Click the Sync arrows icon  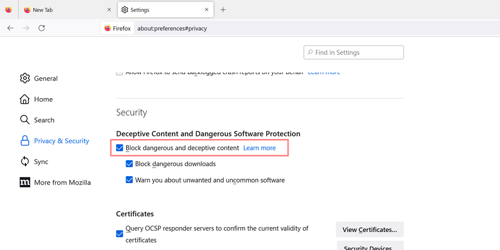(25, 162)
